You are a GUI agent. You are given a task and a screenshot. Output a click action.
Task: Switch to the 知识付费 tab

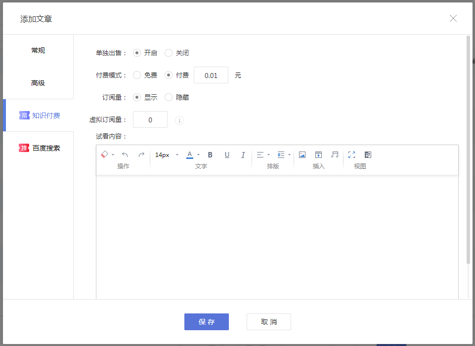(x=38, y=115)
